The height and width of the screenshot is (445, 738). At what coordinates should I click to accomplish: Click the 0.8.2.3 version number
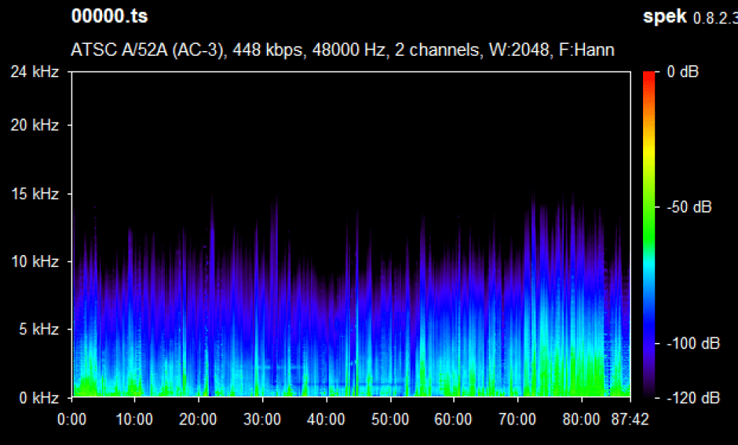(714, 18)
